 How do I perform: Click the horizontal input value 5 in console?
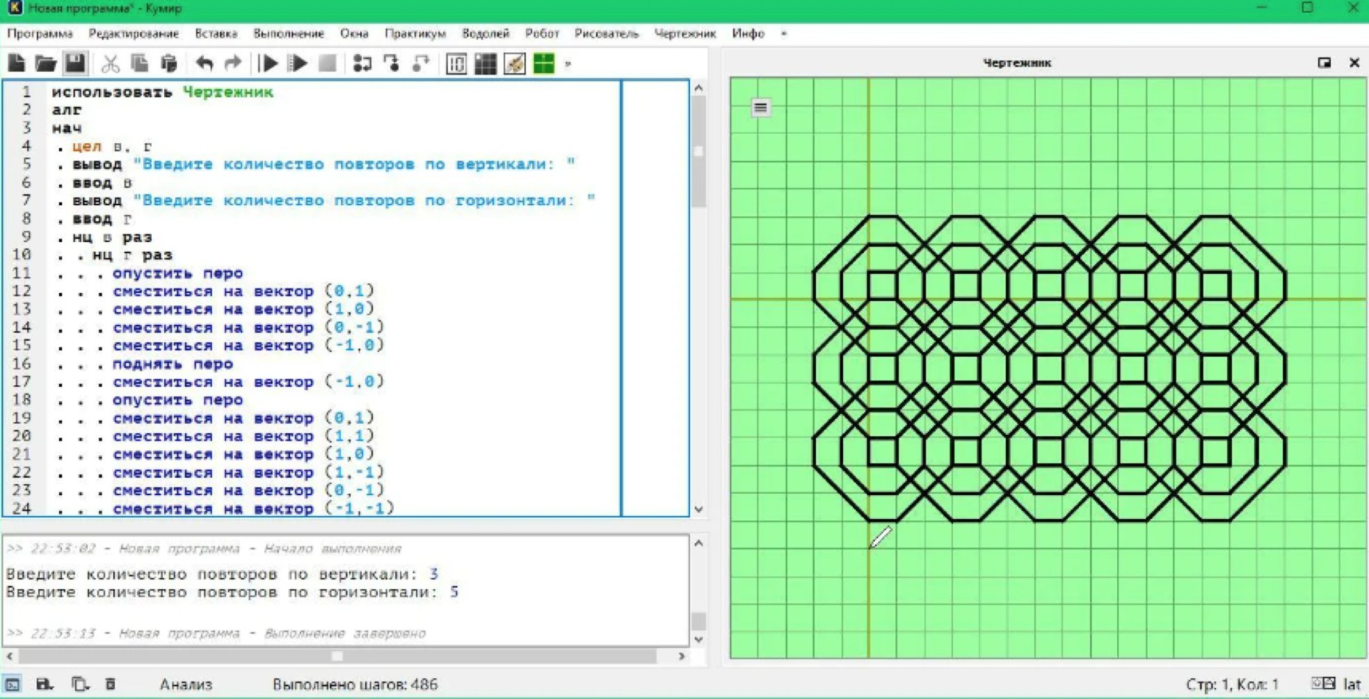coord(454,592)
